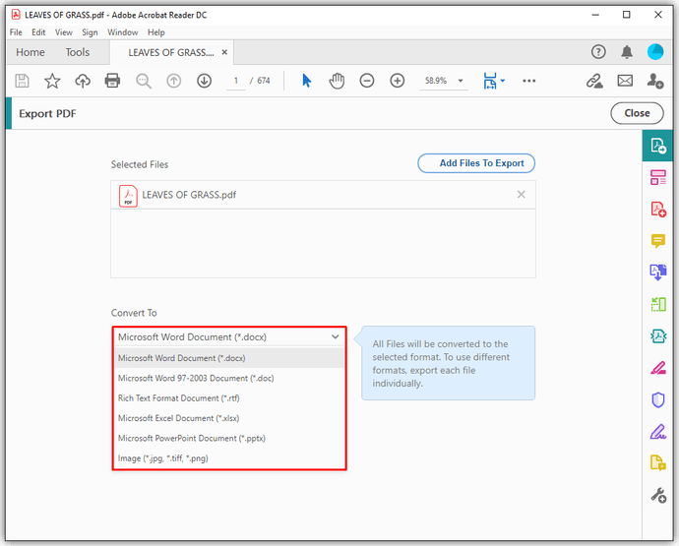This screenshot has height=546, width=679.
Task: Open the Combine Files sidebar tool
Action: click(x=657, y=273)
